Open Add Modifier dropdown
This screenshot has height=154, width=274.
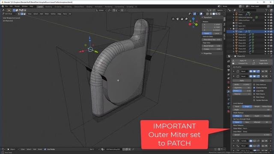coord(252,67)
